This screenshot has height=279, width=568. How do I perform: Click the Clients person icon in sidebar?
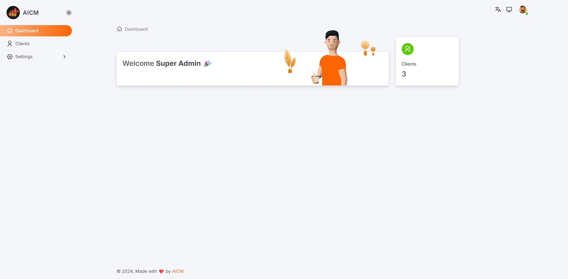10,44
